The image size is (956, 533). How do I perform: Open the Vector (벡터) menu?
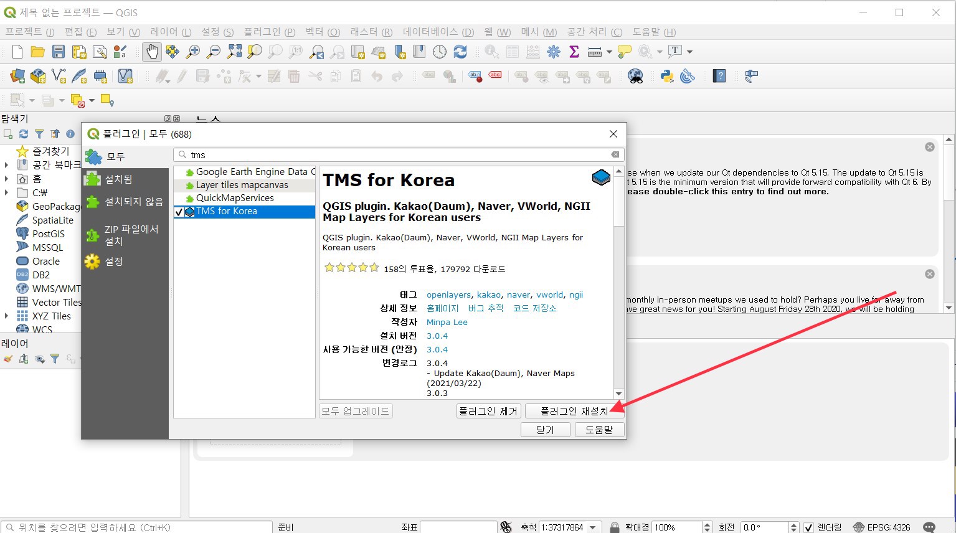(x=323, y=32)
